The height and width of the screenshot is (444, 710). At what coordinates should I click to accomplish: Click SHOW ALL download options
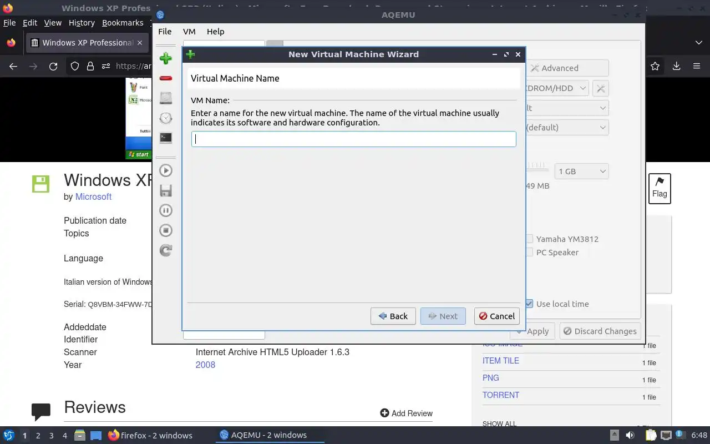499,423
